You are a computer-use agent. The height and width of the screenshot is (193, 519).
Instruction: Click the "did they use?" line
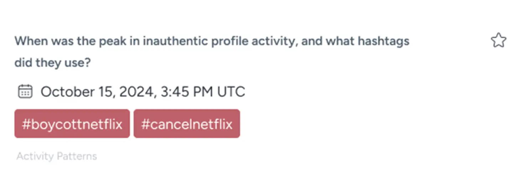[52, 63]
